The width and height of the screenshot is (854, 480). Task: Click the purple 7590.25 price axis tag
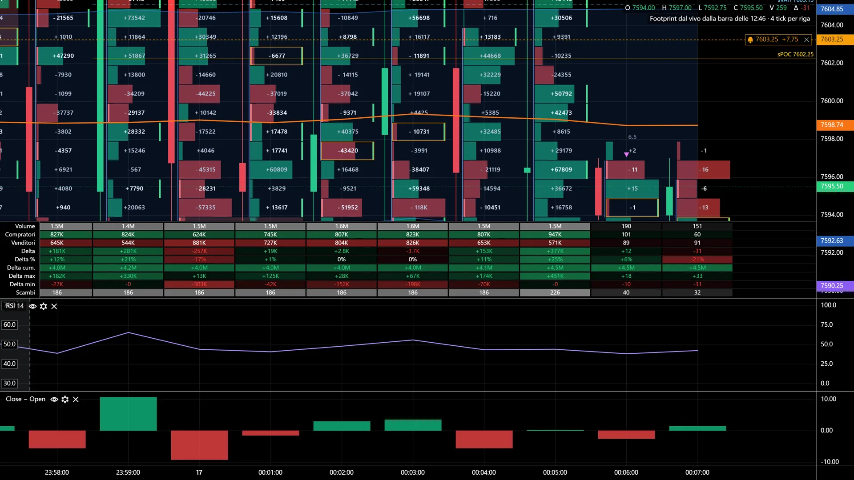pos(835,286)
